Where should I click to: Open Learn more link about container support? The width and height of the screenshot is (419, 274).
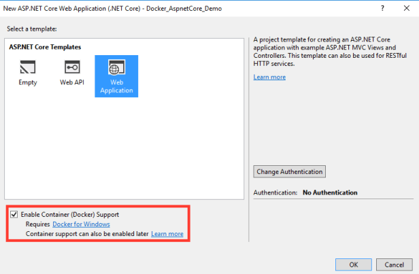point(167,234)
